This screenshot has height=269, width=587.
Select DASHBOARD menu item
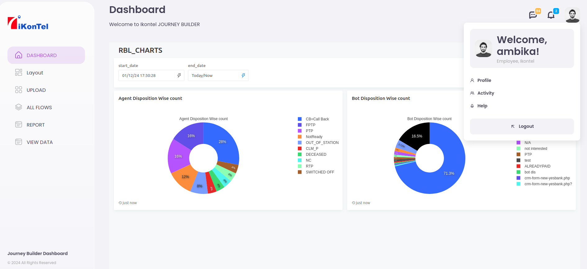click(x=46, y=55)
